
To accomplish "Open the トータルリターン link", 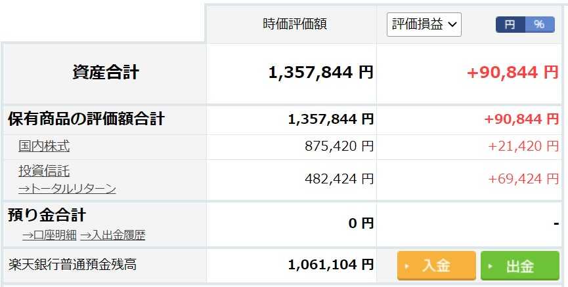I will coord(67,188).
